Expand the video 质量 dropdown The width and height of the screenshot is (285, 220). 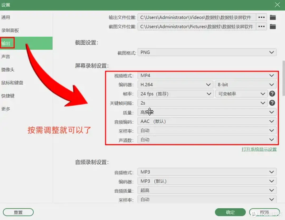tap(207, 112)
